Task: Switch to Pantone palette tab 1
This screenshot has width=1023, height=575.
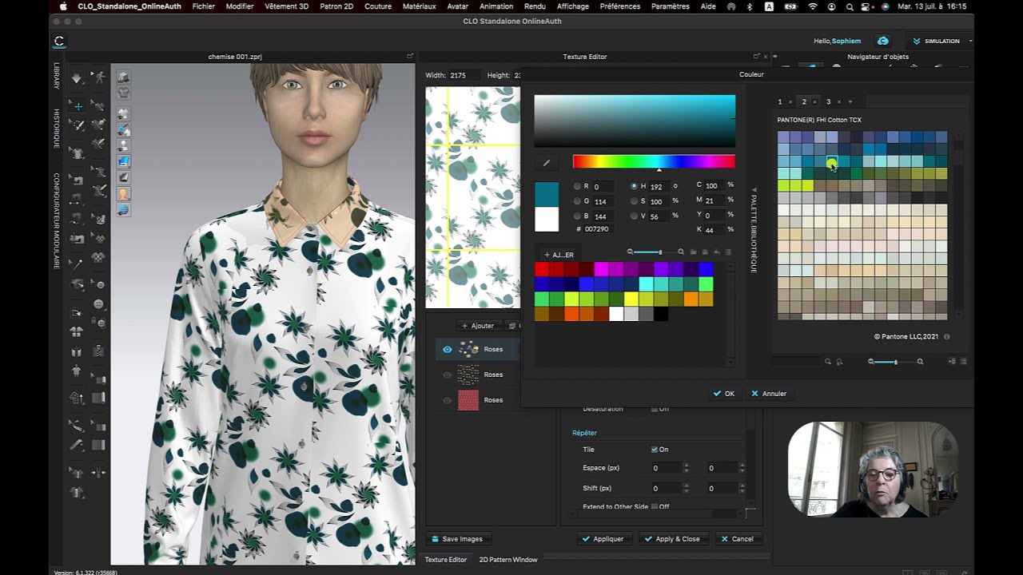Action: coord(780,102)
